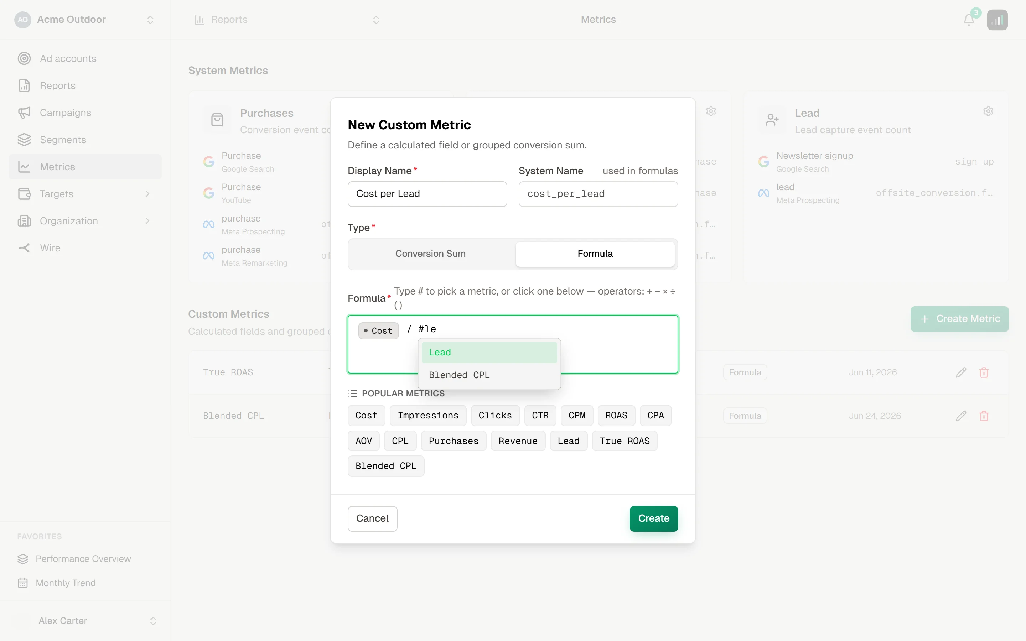Select the Formula type option
The image size is (1026, 641).
(x=595, y=254)
